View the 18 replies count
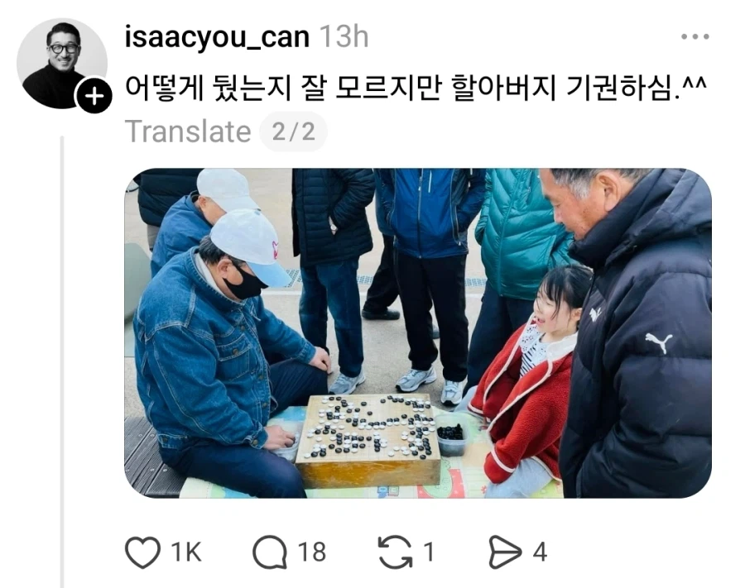 (312, 552)
